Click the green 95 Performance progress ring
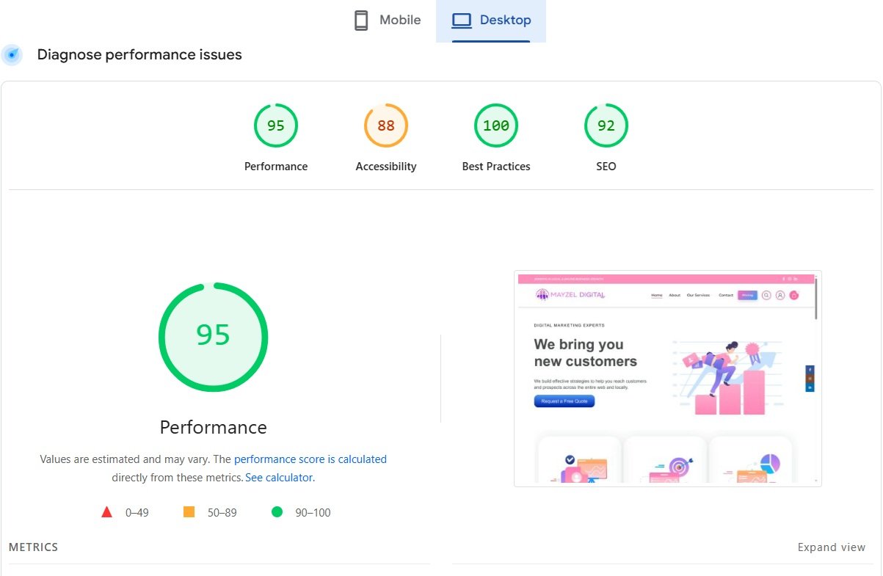 pyautogui.click(x=212, y=336)
